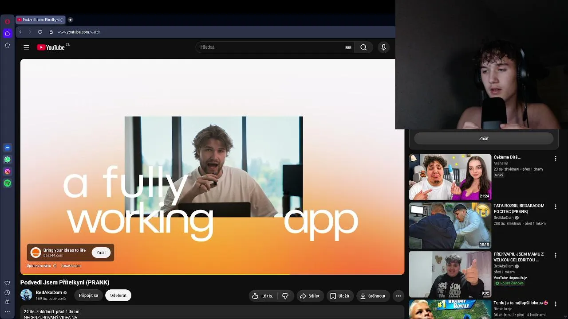This screenshot has width=568, height=319.
Task: Dislike the video with thumbs down
Action: point(285,296)
